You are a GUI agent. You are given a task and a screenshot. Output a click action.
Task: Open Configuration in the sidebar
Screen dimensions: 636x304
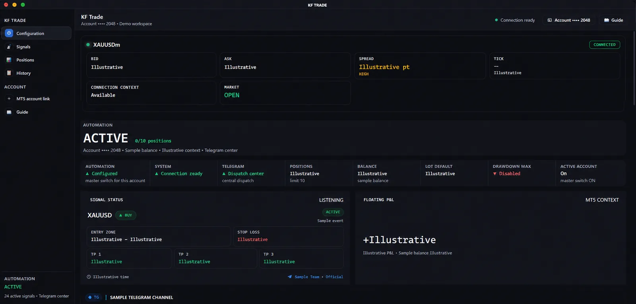pos(36,33)
